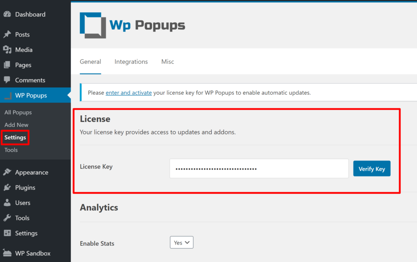This screenshot has height=262, width=417.
Task: Switch to the Integrations tab
Action: 131,62
